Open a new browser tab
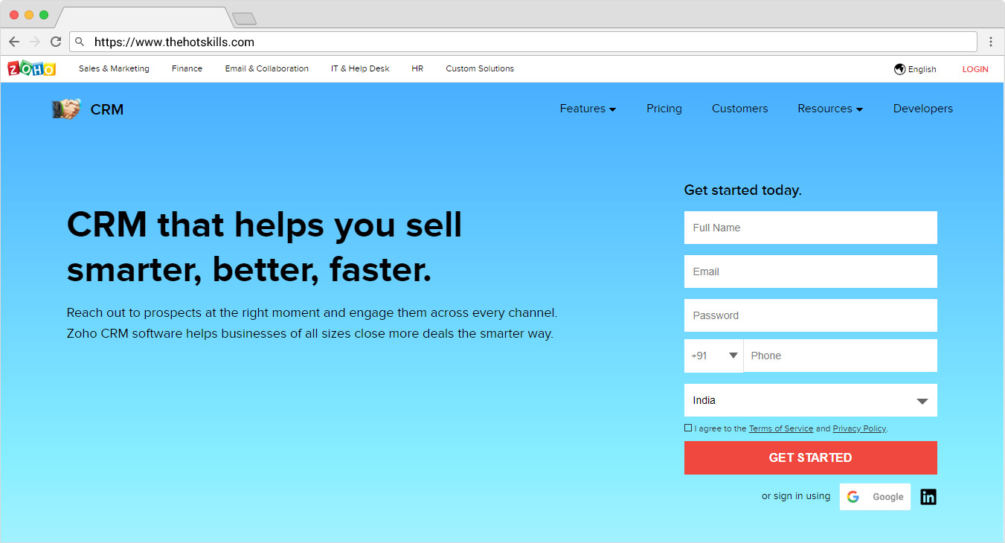The width and height of the screenshot is (1005, 543). click(244, 19)
